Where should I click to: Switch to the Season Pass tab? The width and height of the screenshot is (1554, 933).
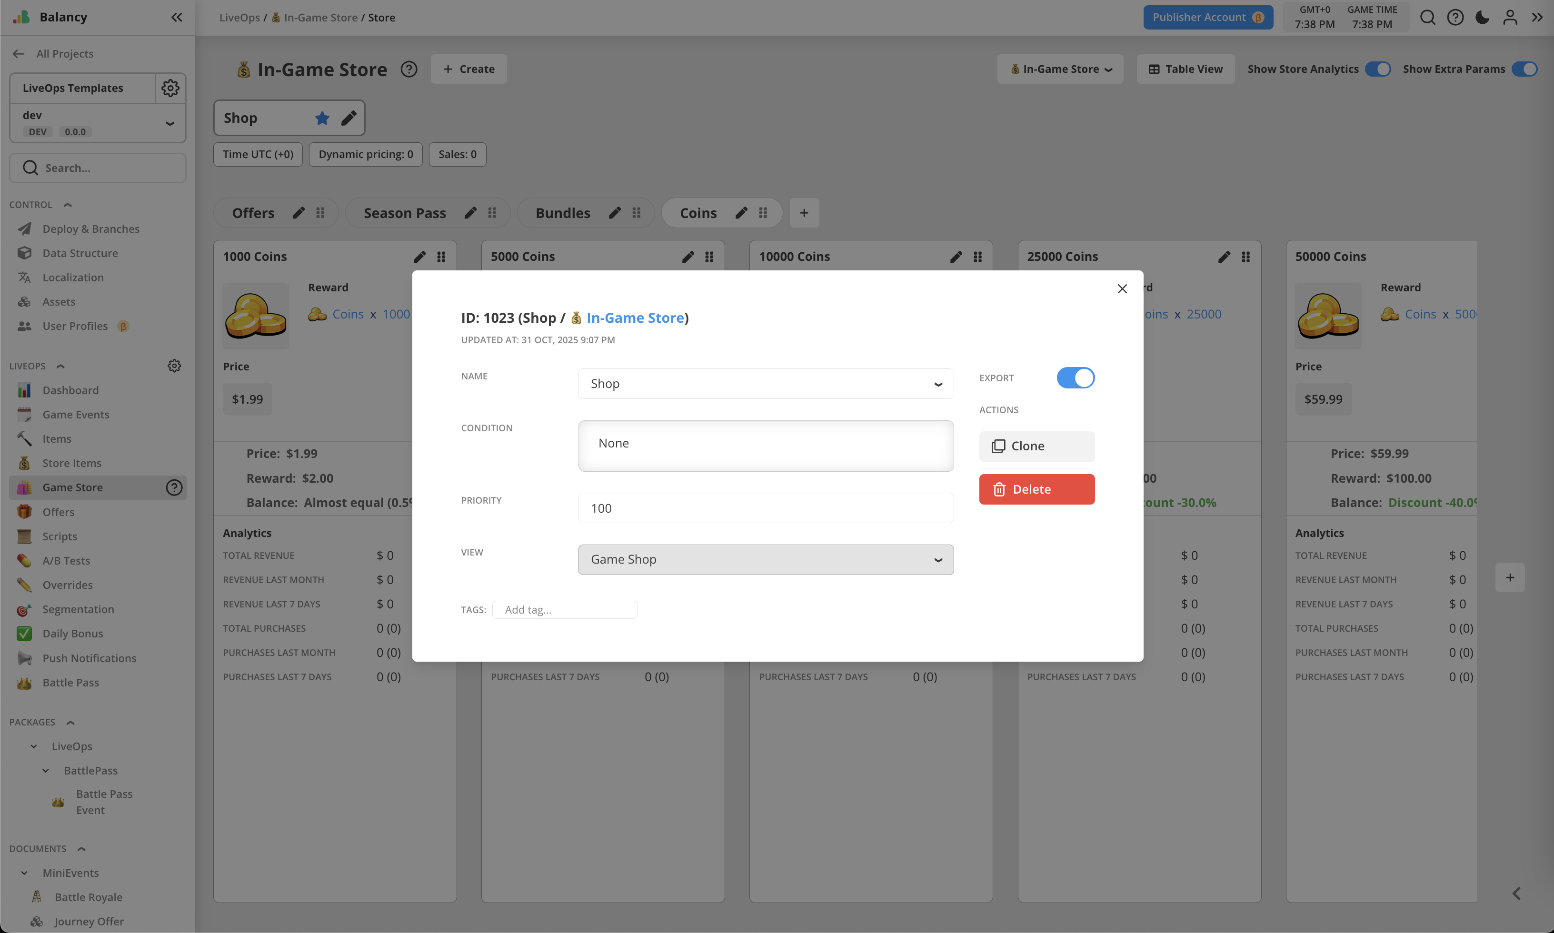[x=405, y=213]
